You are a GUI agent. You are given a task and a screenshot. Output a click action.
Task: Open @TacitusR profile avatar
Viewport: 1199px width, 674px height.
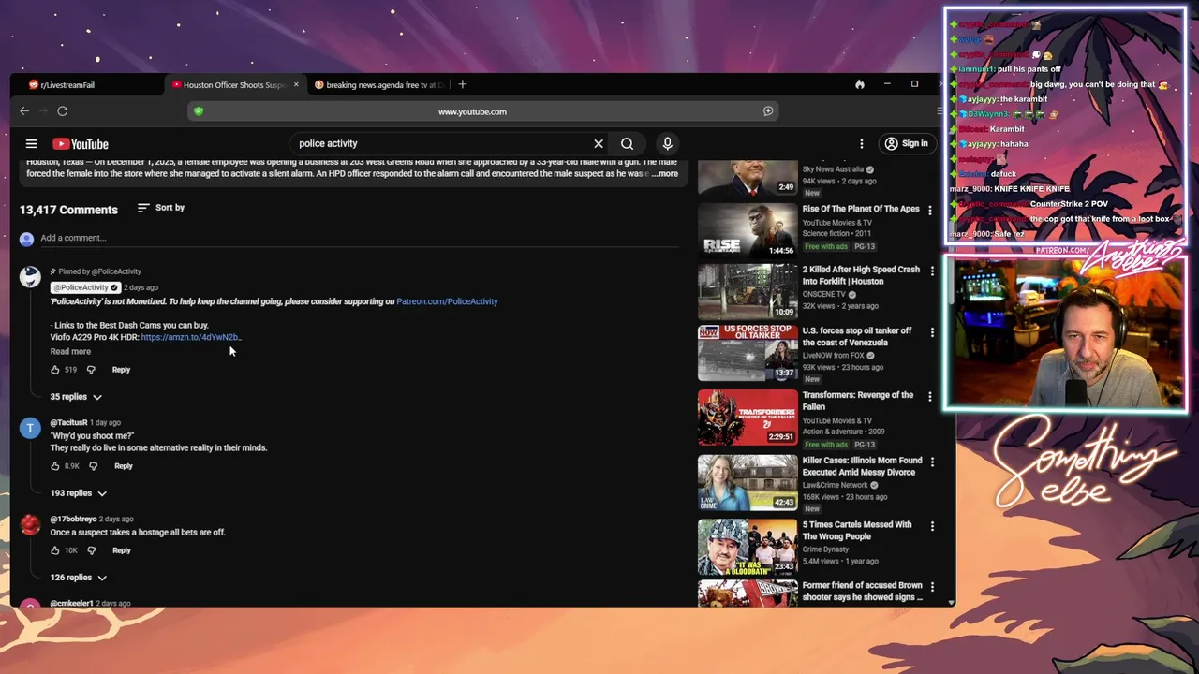pos(30,428)
